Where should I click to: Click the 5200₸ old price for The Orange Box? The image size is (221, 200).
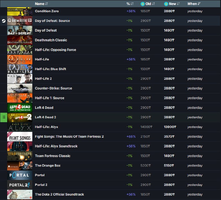pyautogui.click(x=146, y=165)
